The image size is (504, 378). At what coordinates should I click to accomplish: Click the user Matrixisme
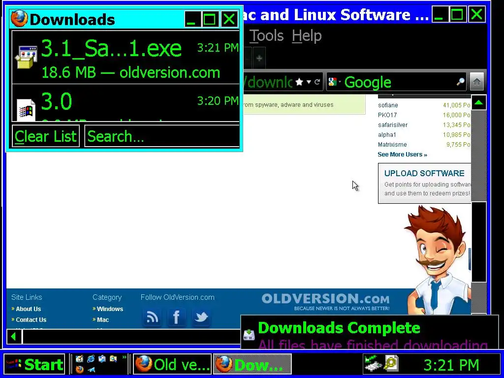pyautogui.click(x=392, y=145)
